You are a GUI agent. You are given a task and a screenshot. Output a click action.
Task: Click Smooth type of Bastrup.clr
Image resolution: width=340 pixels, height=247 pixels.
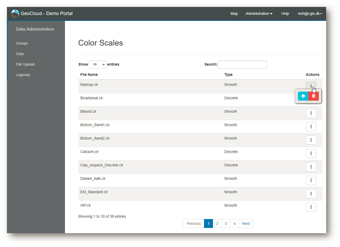[x=231, y=85]
